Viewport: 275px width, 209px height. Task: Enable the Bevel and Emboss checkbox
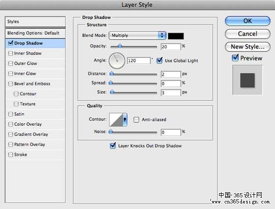pyautogui.click(x=11, y=84)
